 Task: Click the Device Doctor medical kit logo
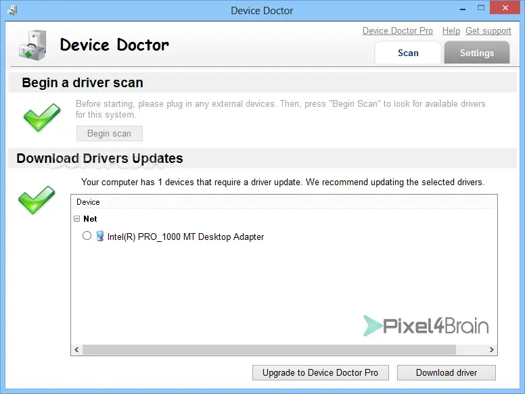pos(32,45)
